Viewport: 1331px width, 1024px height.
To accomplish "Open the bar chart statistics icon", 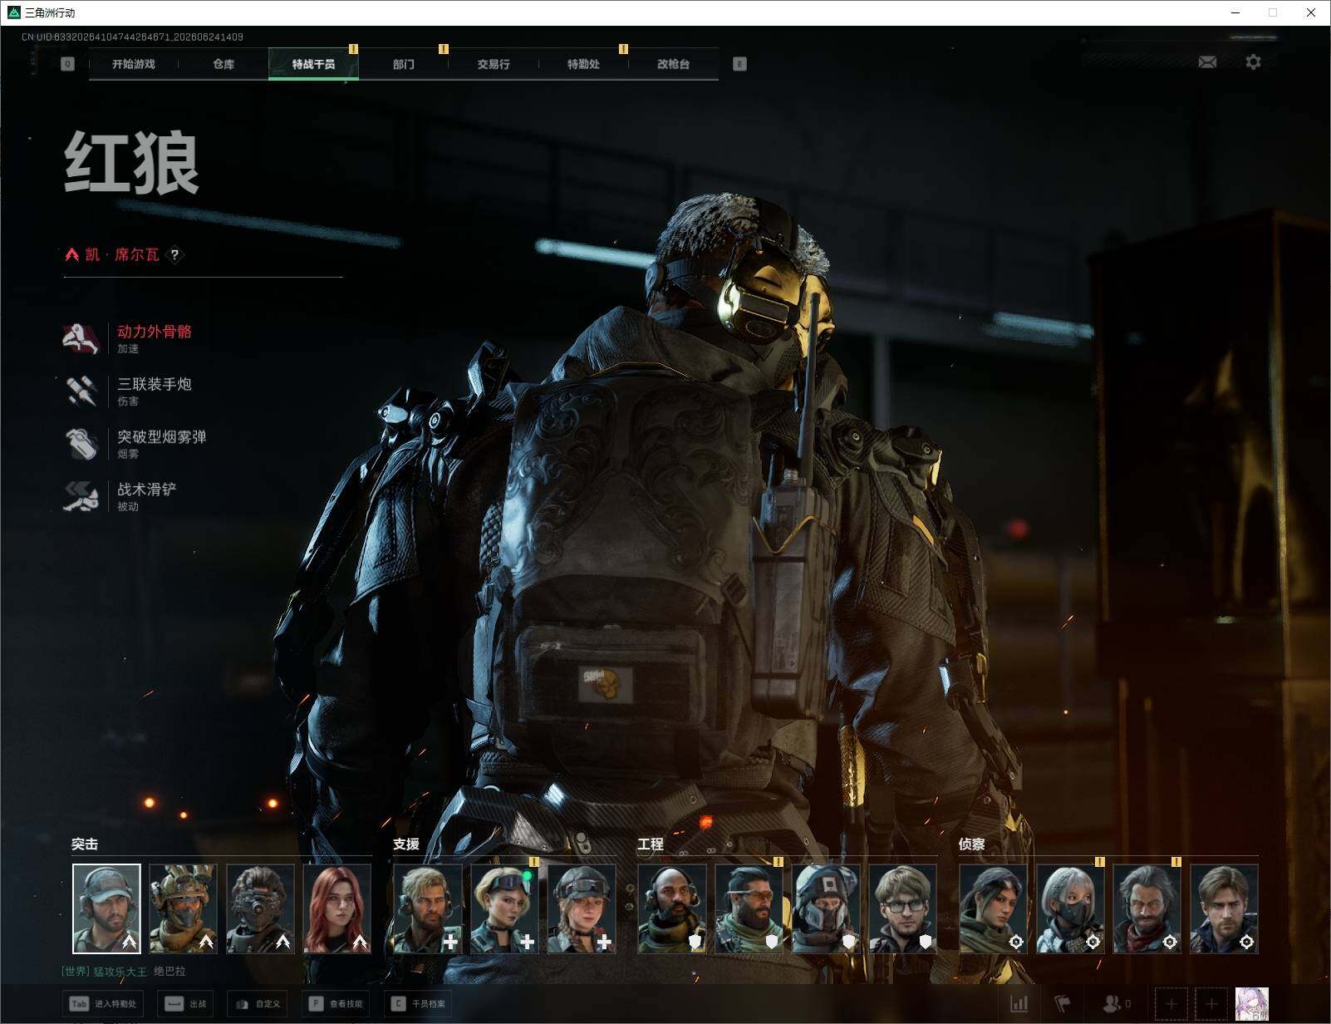I will tap(1019, 1003).
